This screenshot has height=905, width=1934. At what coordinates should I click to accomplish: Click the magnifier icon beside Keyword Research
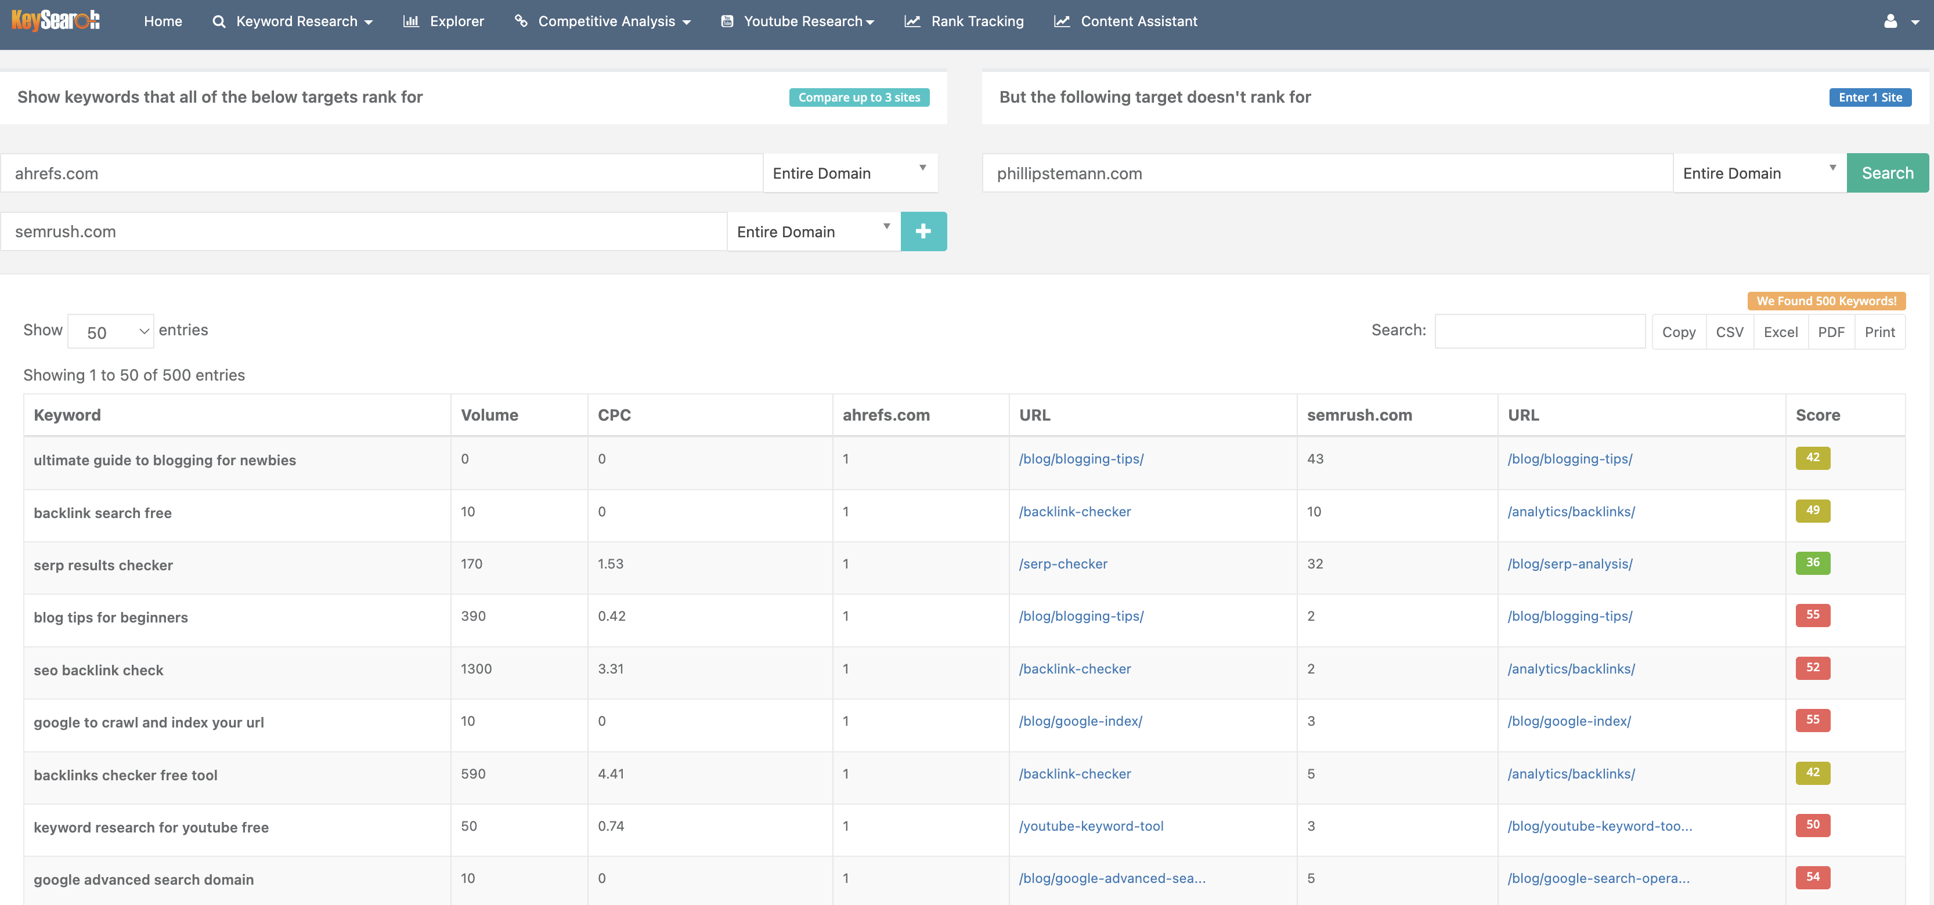tap(218, 22)
